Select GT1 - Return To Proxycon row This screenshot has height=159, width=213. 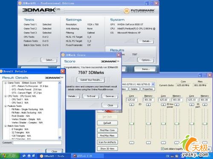pyautogui.click(x=30, y=86)
